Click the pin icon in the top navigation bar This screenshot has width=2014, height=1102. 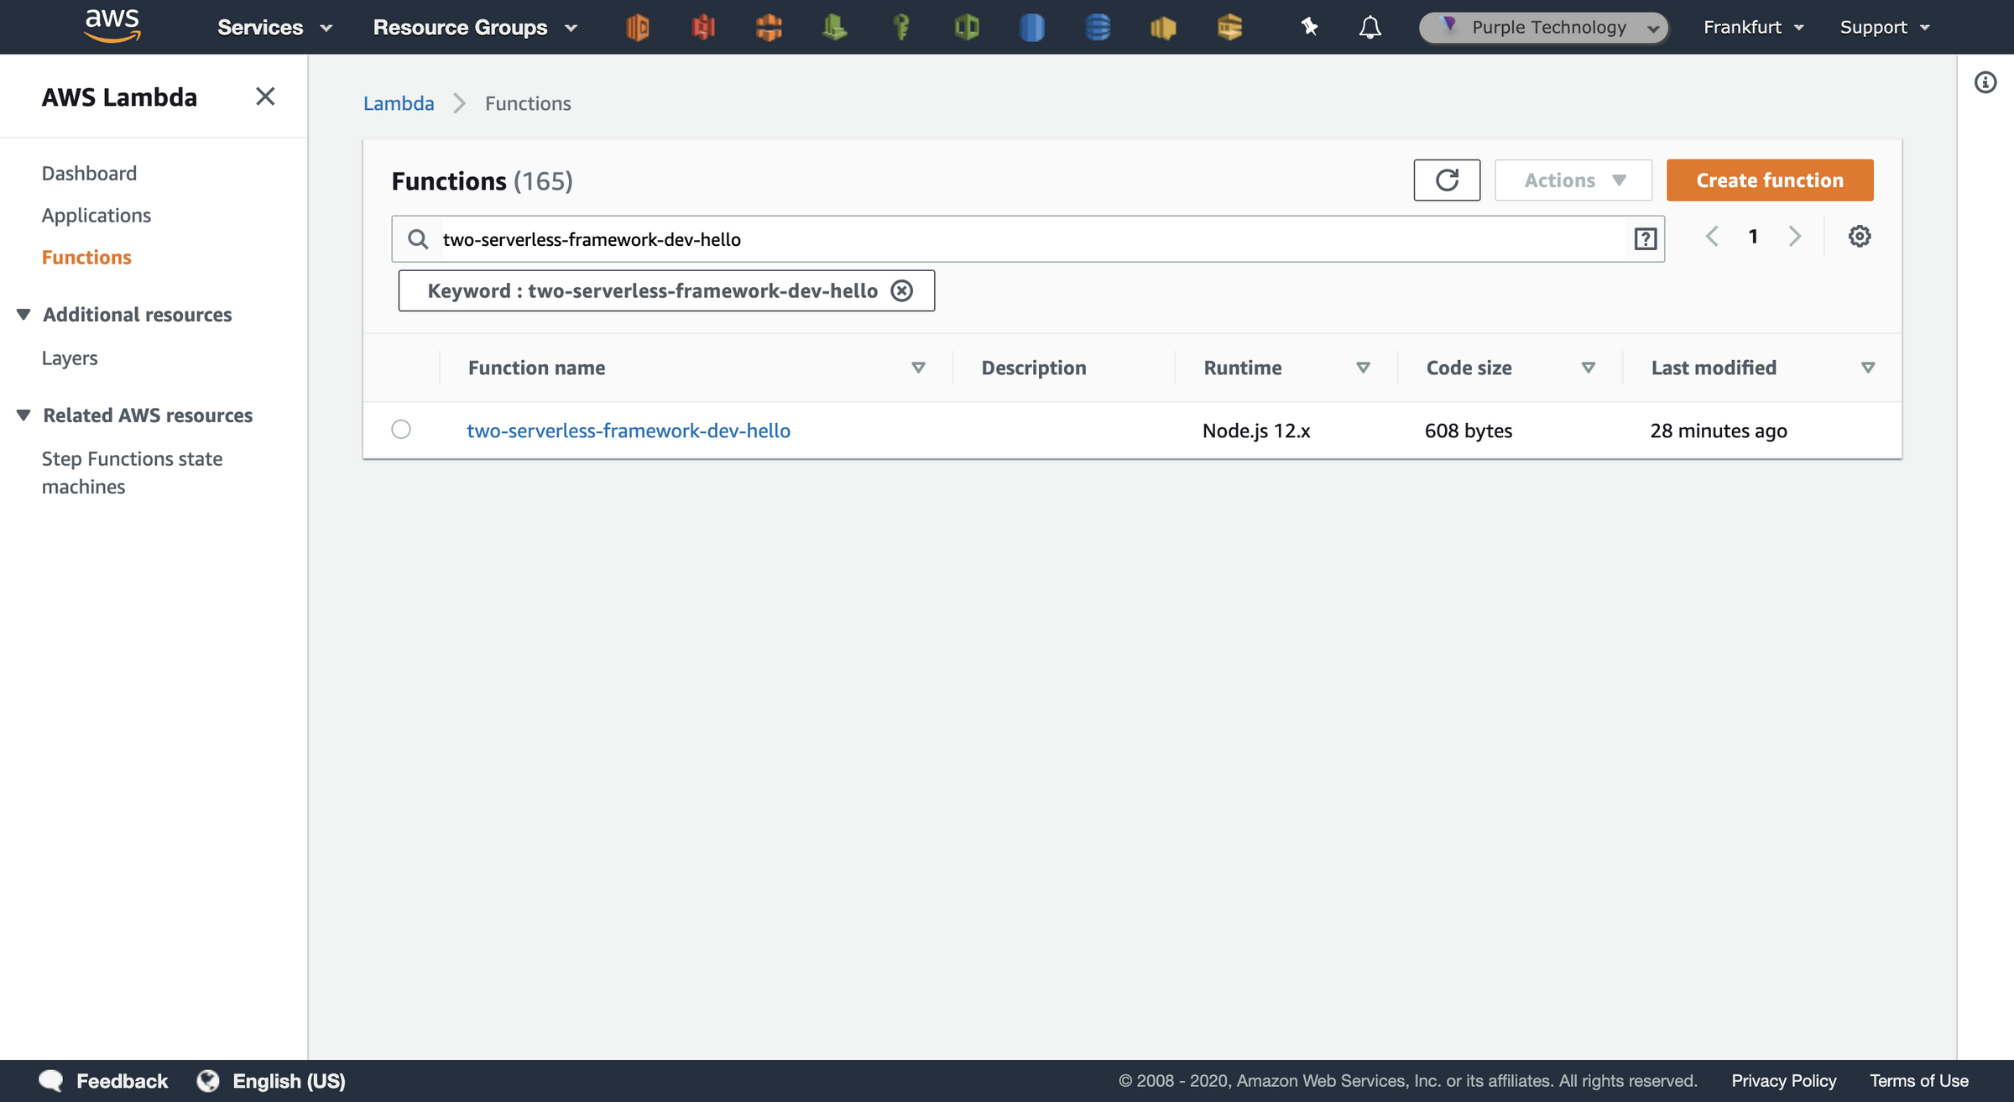coord(1307,27)
